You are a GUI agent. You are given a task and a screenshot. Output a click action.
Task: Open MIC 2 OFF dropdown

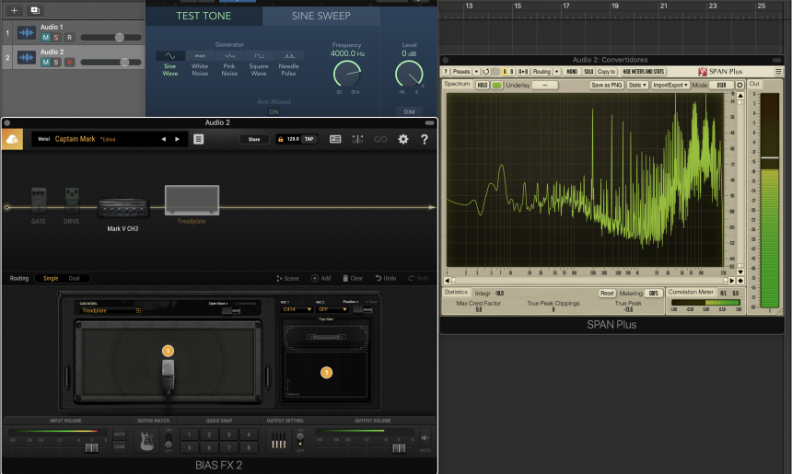[332, 309]
